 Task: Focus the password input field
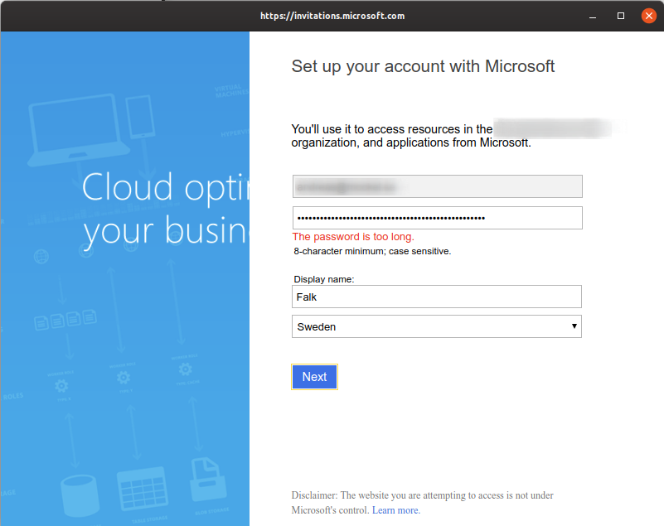click(x=438, y=218)
